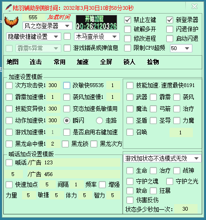Open the 连击 tab
The height and width of the screenshot is (220, 206).
(x=36, y=62)
